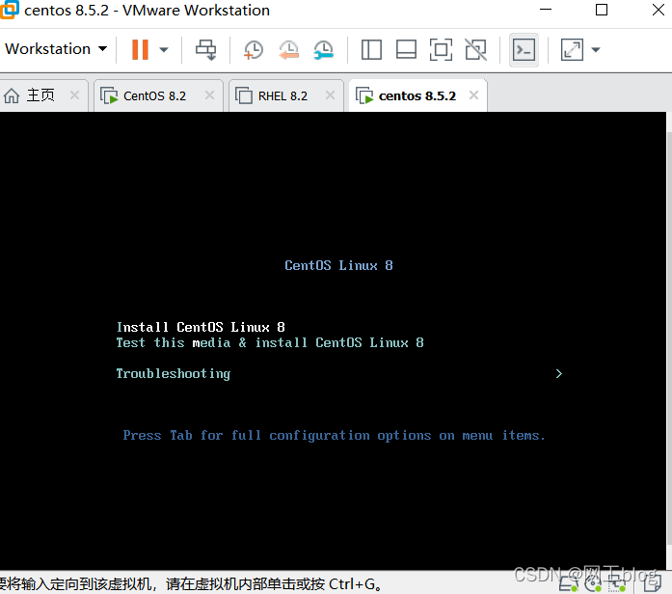Pause the virtual machine

pos(140,50)
